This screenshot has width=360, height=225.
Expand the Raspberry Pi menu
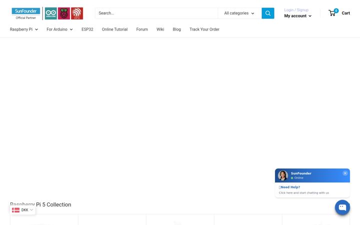(x=24, y=29)
